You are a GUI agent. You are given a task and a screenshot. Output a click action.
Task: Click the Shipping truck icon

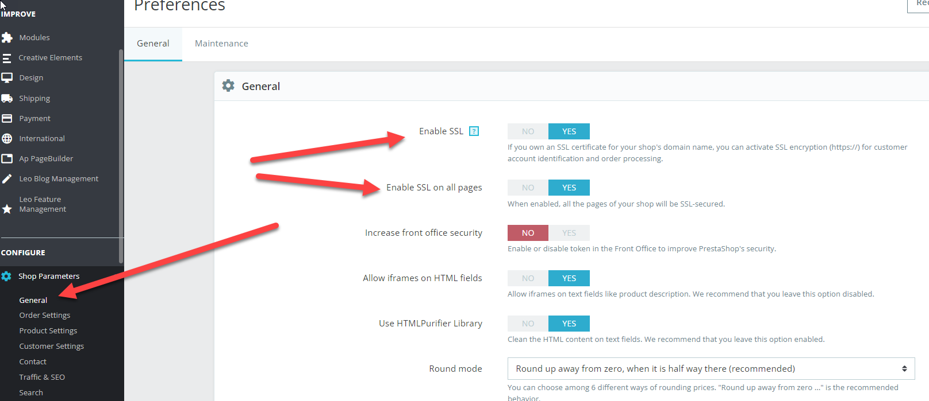(x=7, y=98)
